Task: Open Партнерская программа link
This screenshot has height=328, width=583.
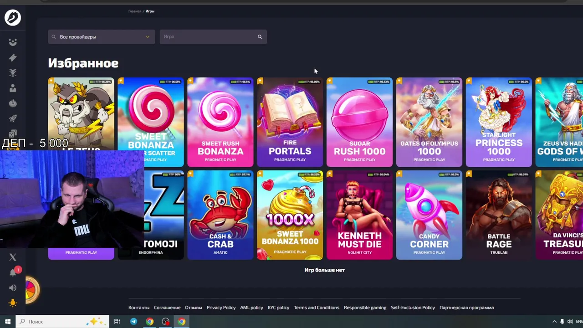Action: coord(467,307)
